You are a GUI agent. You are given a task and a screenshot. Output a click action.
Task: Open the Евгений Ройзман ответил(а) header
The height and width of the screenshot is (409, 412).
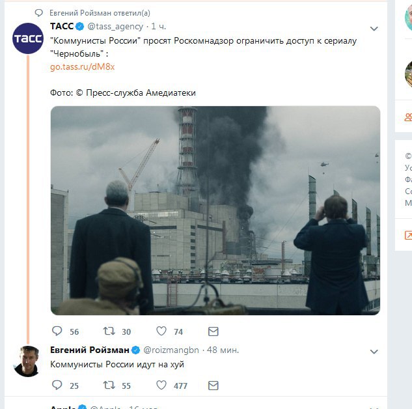click(x=100, y=13)
